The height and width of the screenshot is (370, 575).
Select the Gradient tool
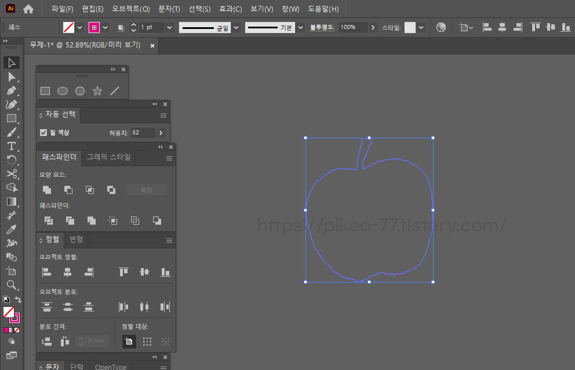(12, 202)
